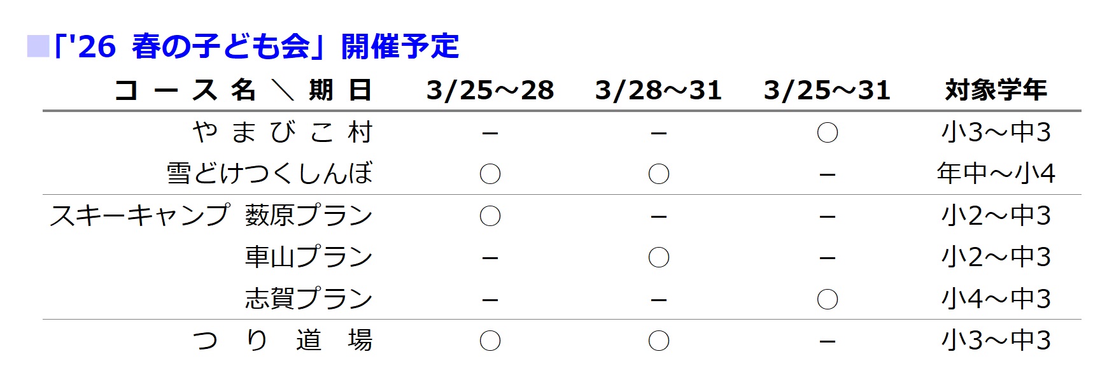Click the 3/25～31 column header
1114x382 pixels.
[827, 90]
